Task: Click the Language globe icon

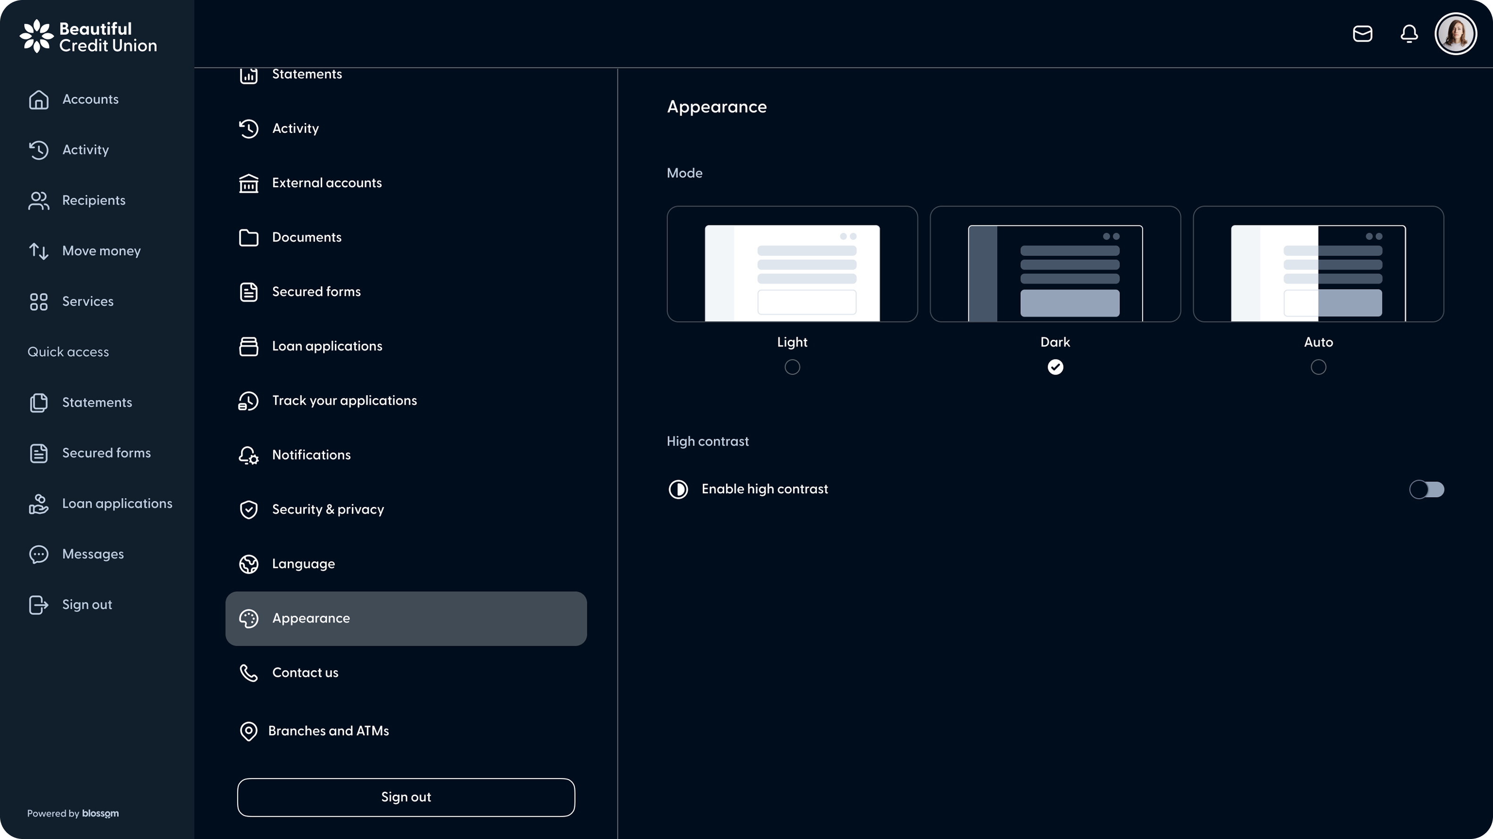Action: pyautogui.click(x=249, y=565)
